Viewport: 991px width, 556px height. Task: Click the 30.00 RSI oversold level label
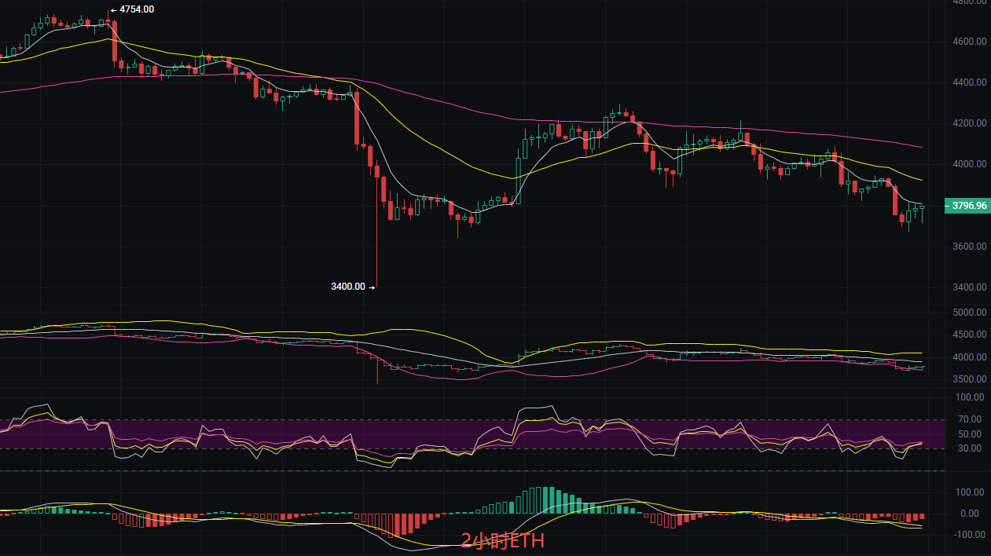[x=970, y=448]
